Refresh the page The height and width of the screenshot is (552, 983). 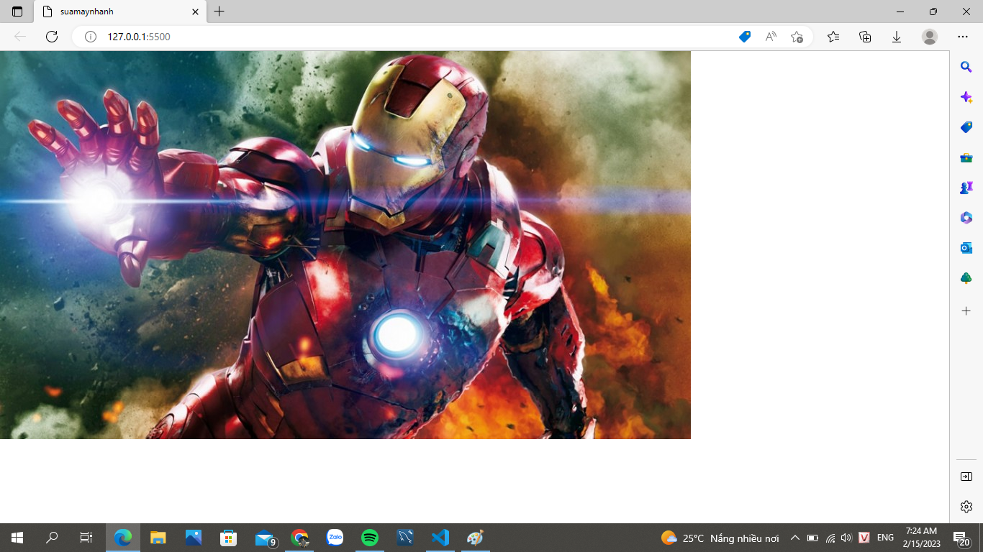click(x=52, y=37)
